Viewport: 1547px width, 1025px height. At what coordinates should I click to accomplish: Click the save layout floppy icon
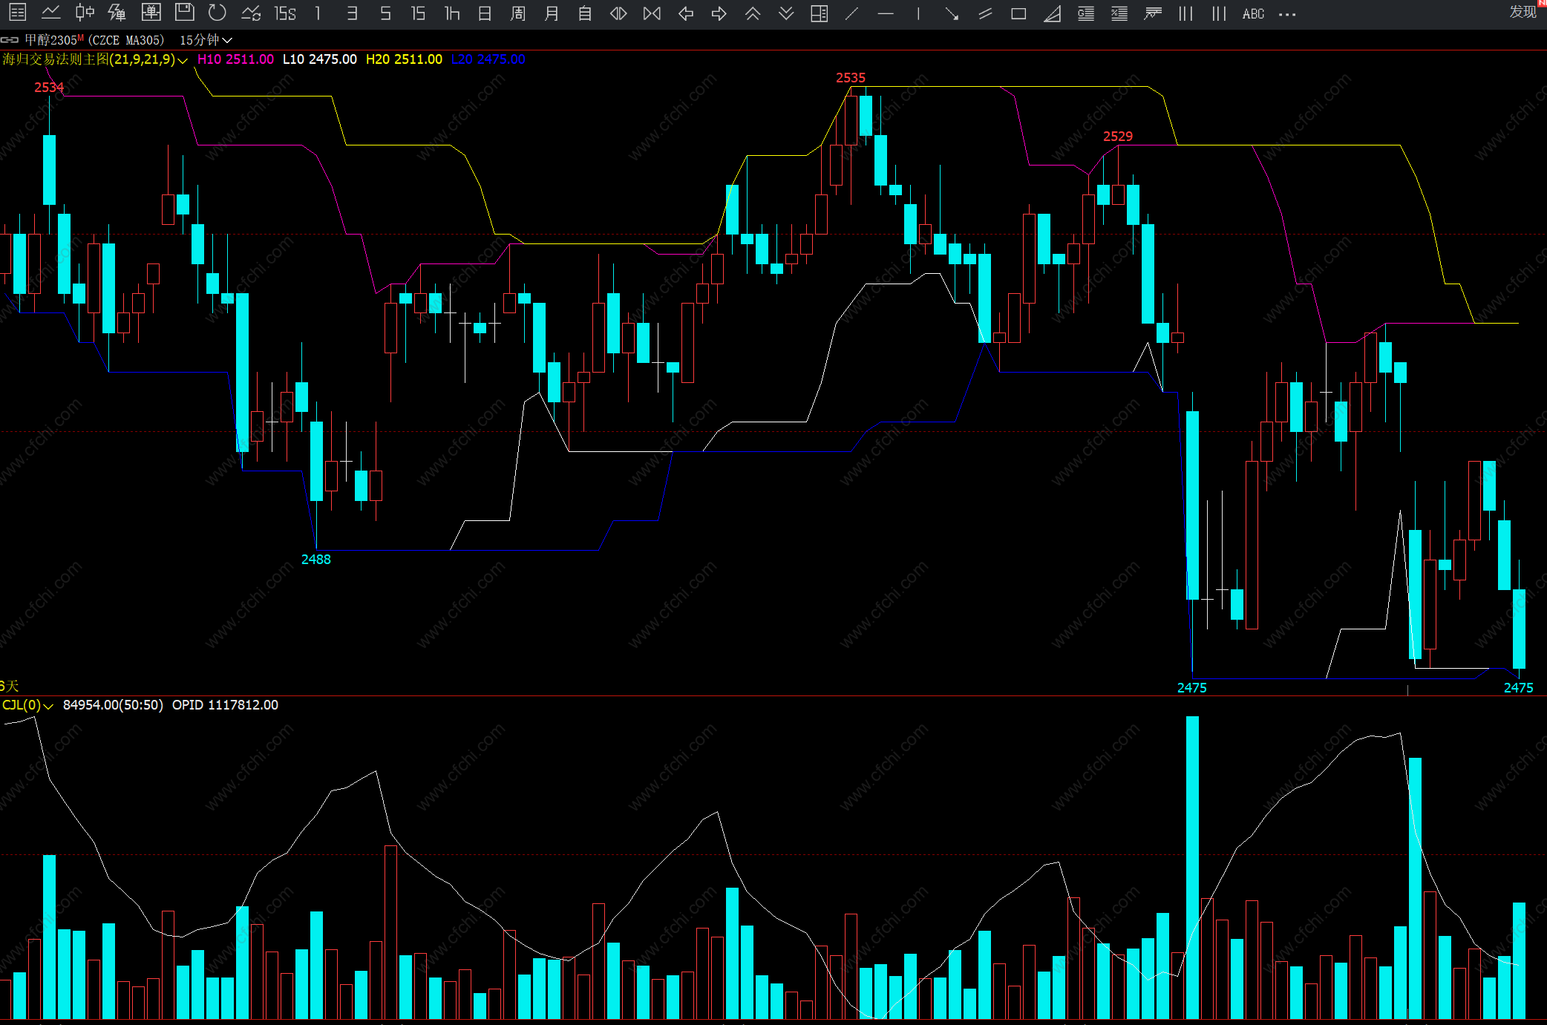[x=184, y=13]
